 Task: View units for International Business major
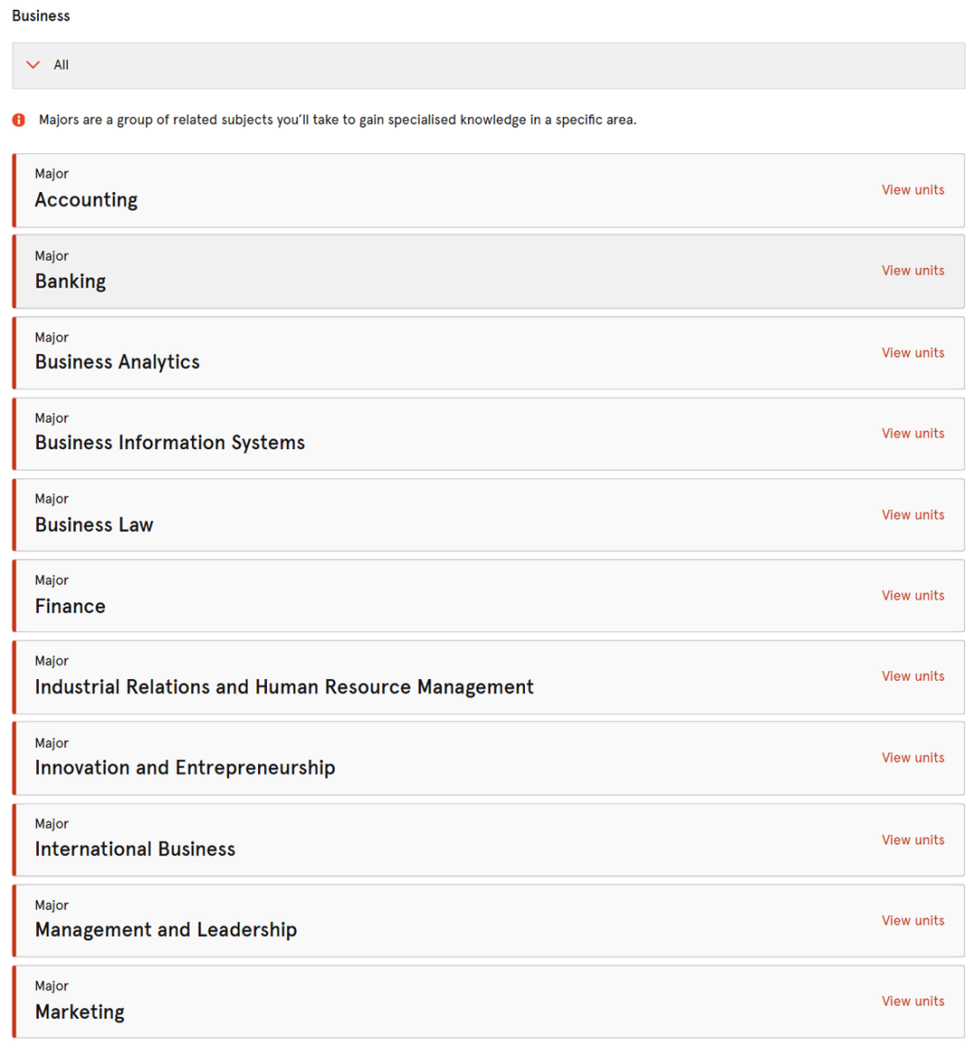tap(912, 839)
